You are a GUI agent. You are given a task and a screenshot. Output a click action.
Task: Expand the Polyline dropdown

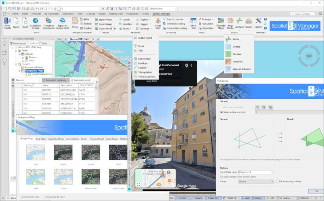150,20
